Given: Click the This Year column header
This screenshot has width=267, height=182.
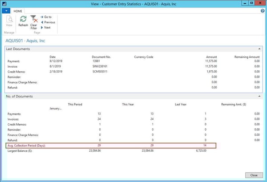Looking at the screenshot, I should coord(128,105).
